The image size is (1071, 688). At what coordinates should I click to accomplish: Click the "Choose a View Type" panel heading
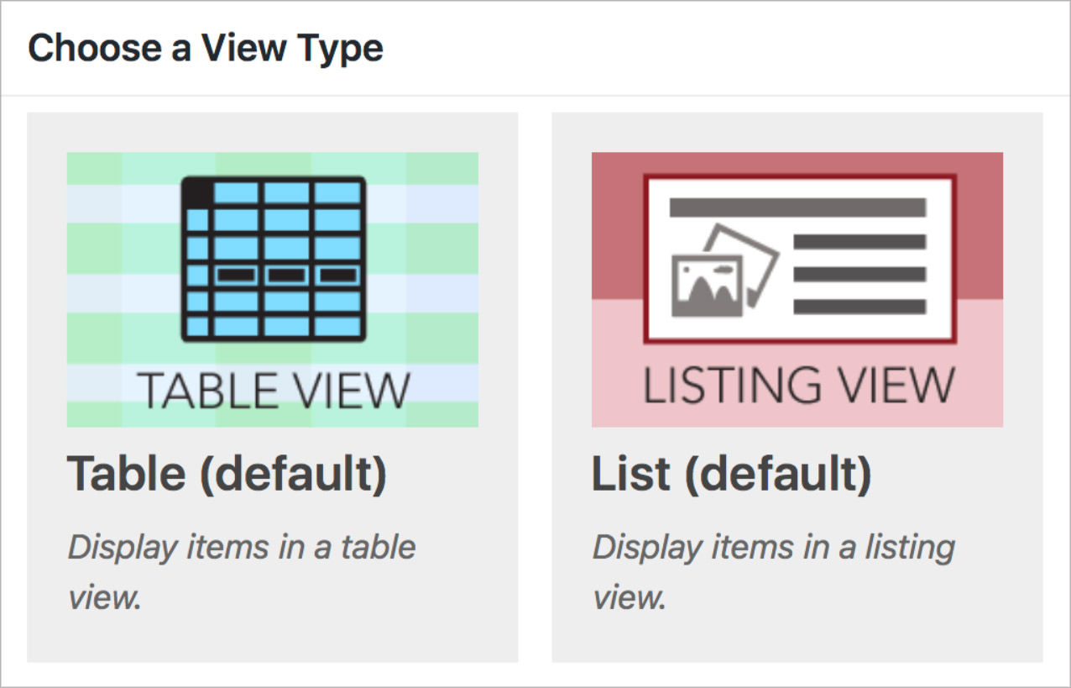click(206, 49)
